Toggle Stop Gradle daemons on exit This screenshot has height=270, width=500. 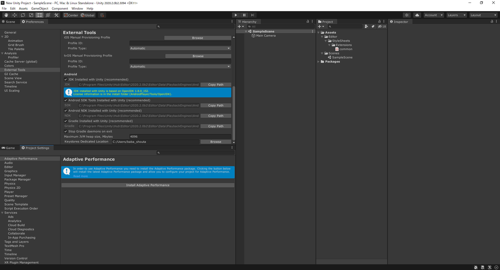click(65, 131)
